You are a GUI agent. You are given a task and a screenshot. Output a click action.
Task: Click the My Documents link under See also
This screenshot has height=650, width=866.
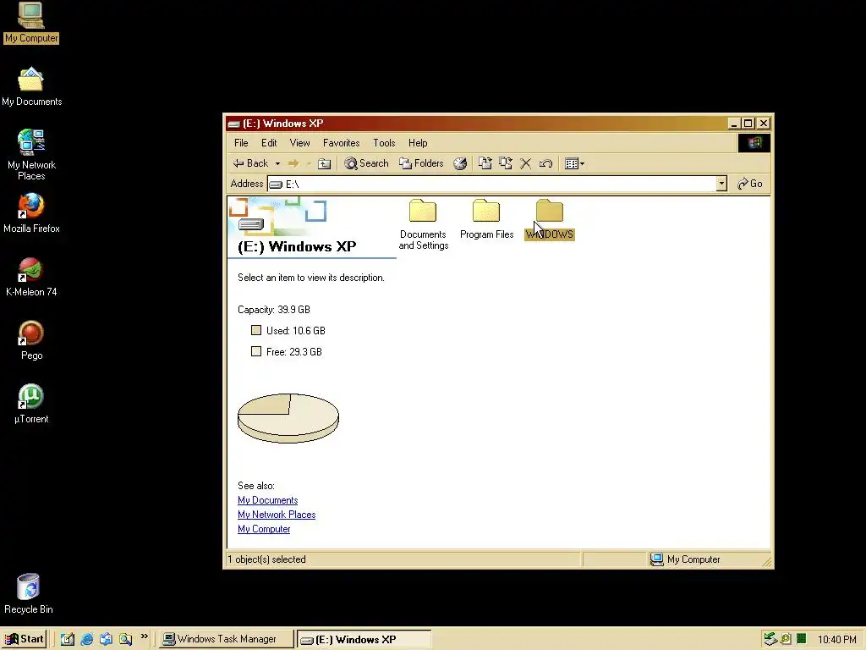[268, 500]
